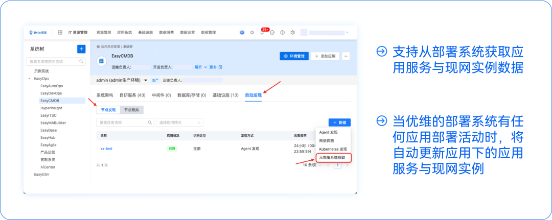Select EasyMABuilder in system tree

(x=53, y=123)
